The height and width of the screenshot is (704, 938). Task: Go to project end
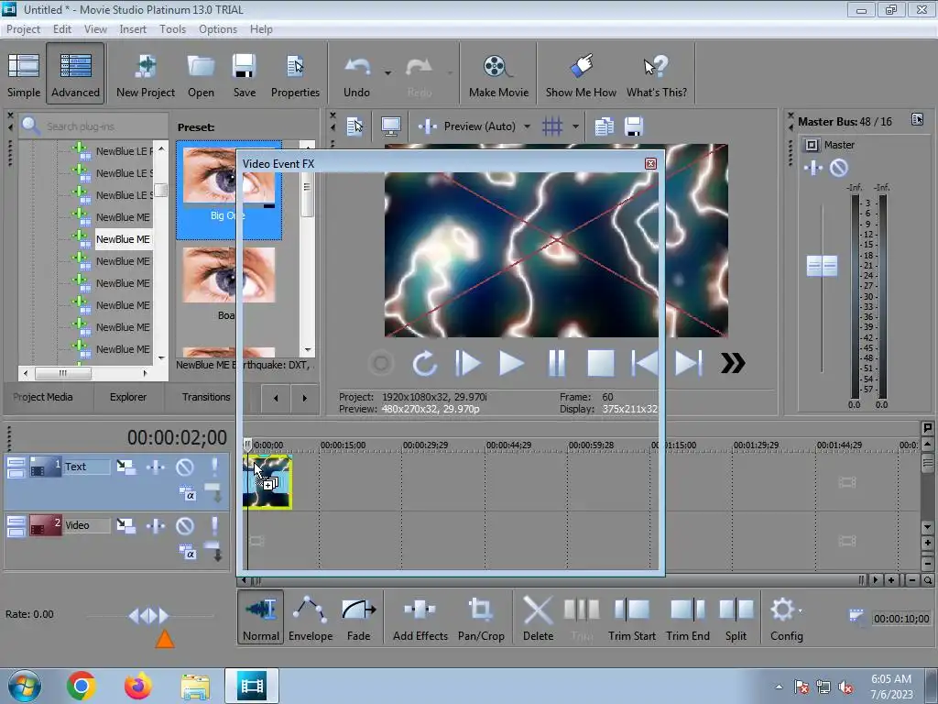pyautogui.click(x=689, y=363)
